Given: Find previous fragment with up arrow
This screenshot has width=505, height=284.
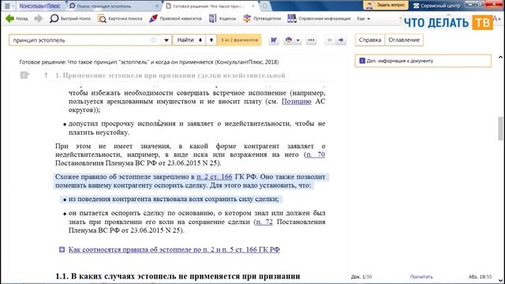Looking at the screenshot, I should tap(211, 40).
